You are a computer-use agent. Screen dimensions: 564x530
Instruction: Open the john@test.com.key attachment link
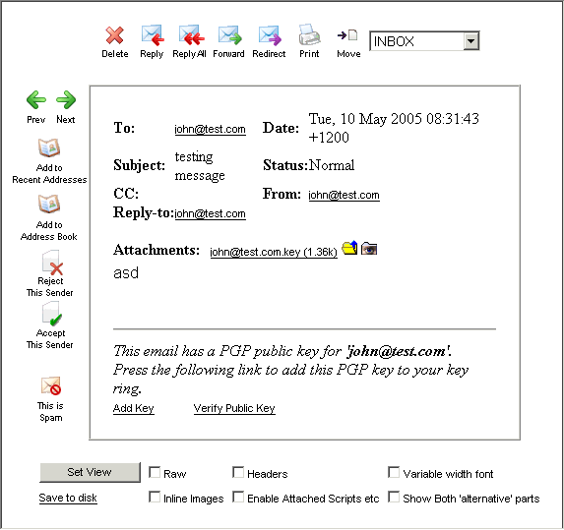click(x=274, y=252)
